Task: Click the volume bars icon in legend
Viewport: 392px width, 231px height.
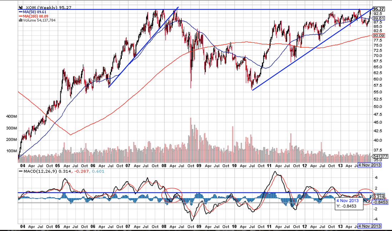Action: pyautogui.click(x=20, y=20)
